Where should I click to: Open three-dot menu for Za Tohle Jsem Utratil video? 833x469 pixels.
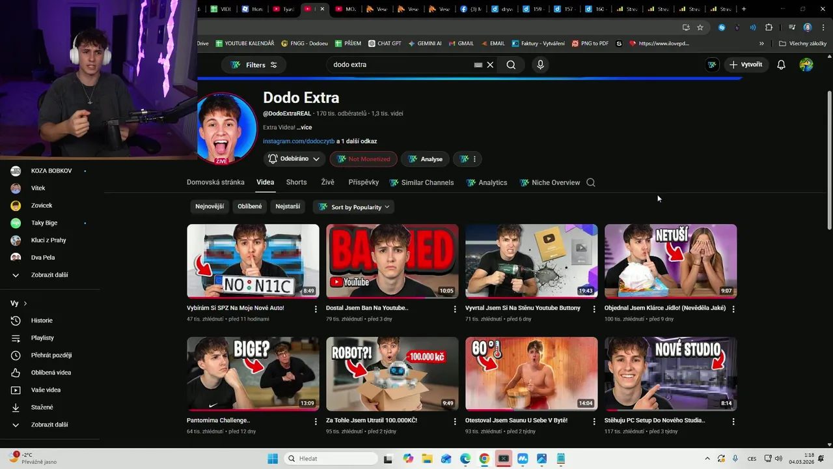pos(455,421)
